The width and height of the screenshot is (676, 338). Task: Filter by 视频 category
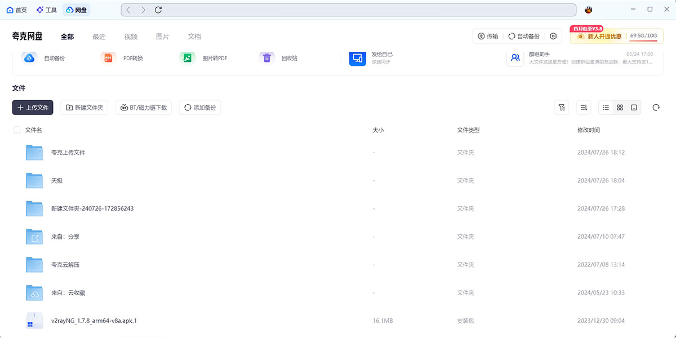[131, 37]
